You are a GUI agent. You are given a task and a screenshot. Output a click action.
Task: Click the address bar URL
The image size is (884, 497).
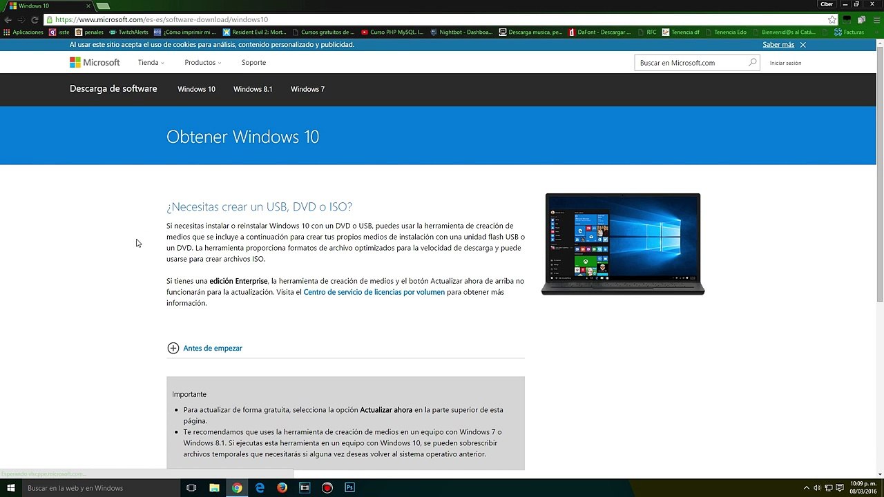pyautogui.click(x=162, y=20)
